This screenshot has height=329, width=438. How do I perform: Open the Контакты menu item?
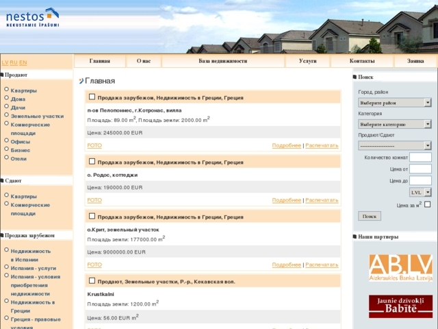click(x=362, y=61)
